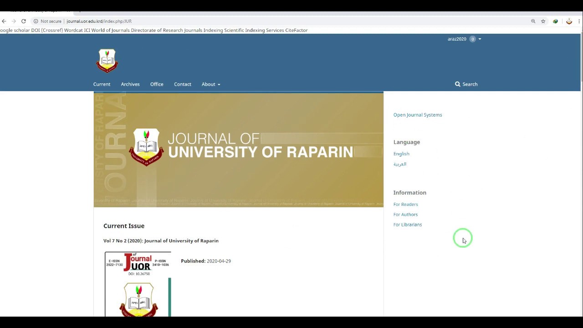The height and width of the screenshot is (328, 583).
Task: Open the Current menu item
Action: [x=102, y=84]
